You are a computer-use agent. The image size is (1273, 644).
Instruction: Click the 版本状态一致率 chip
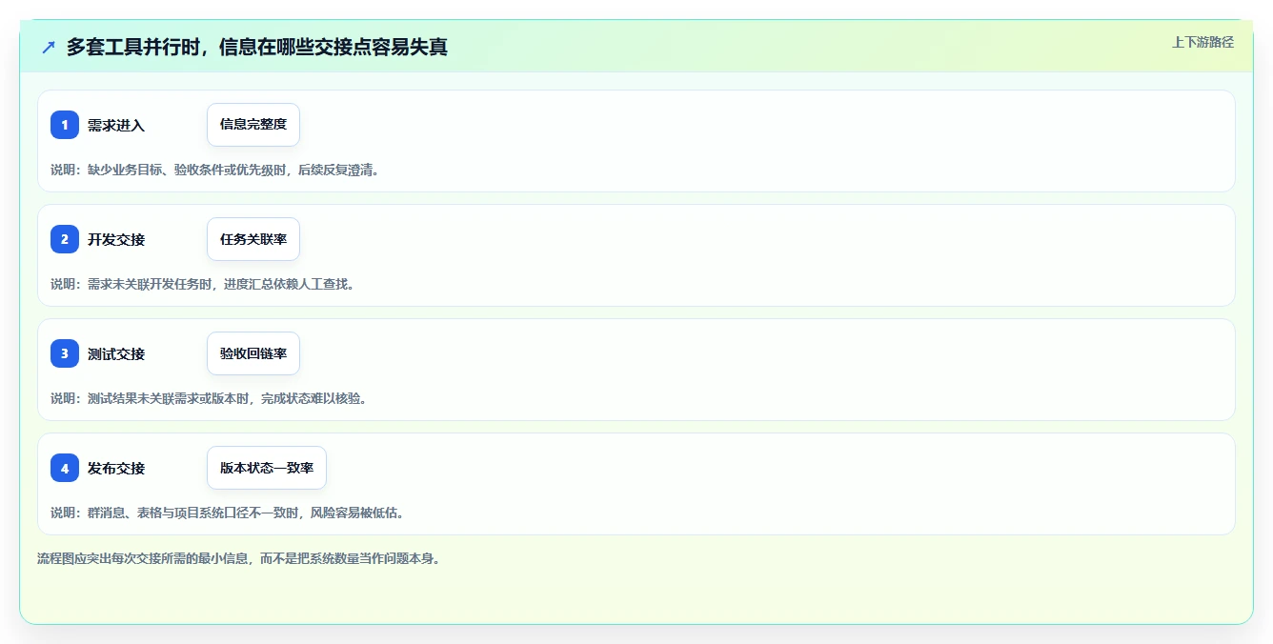point(267,468)
